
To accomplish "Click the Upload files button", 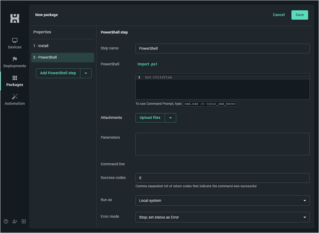I will pyautogui.click(x=150, y=118).
